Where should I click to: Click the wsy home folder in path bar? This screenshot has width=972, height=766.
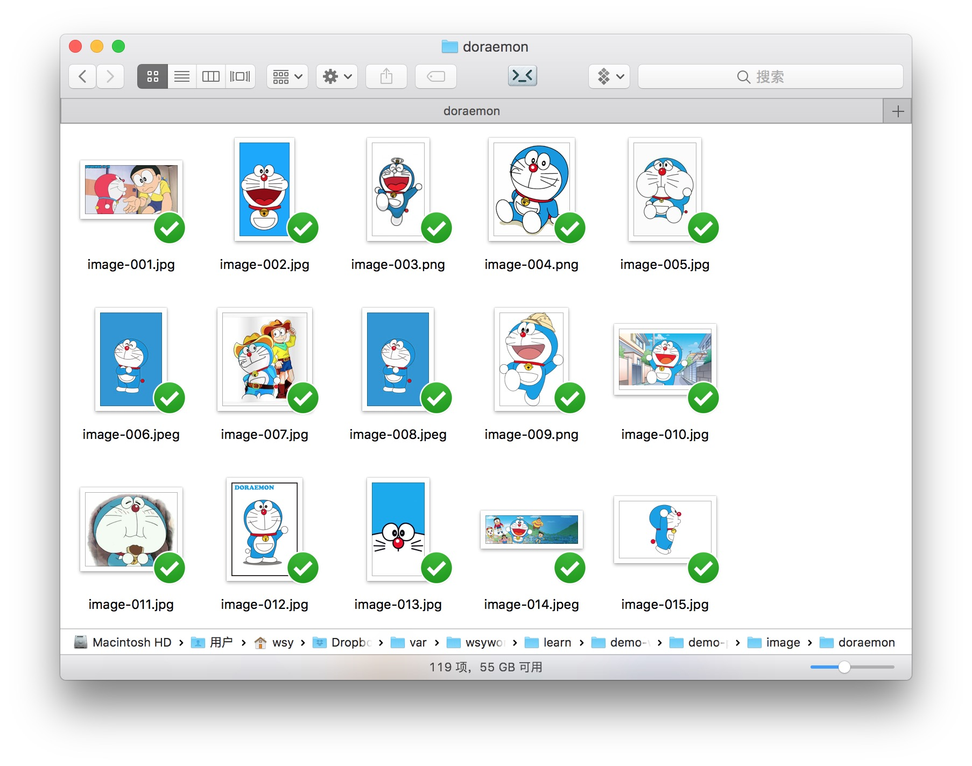point(273,642)
